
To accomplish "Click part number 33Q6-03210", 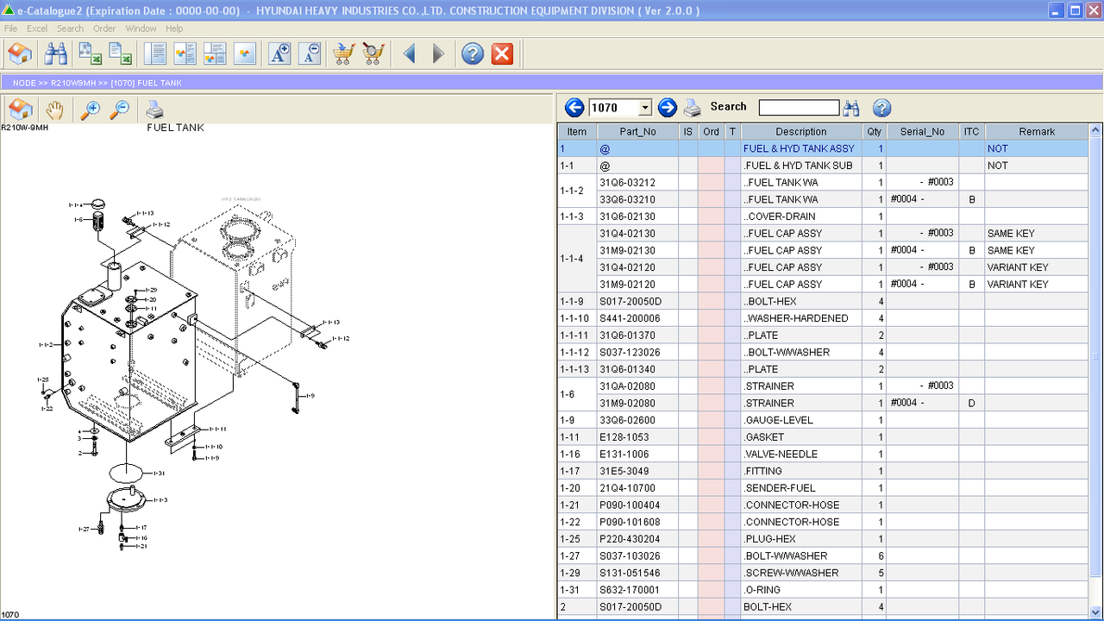I will coord(627,199).
